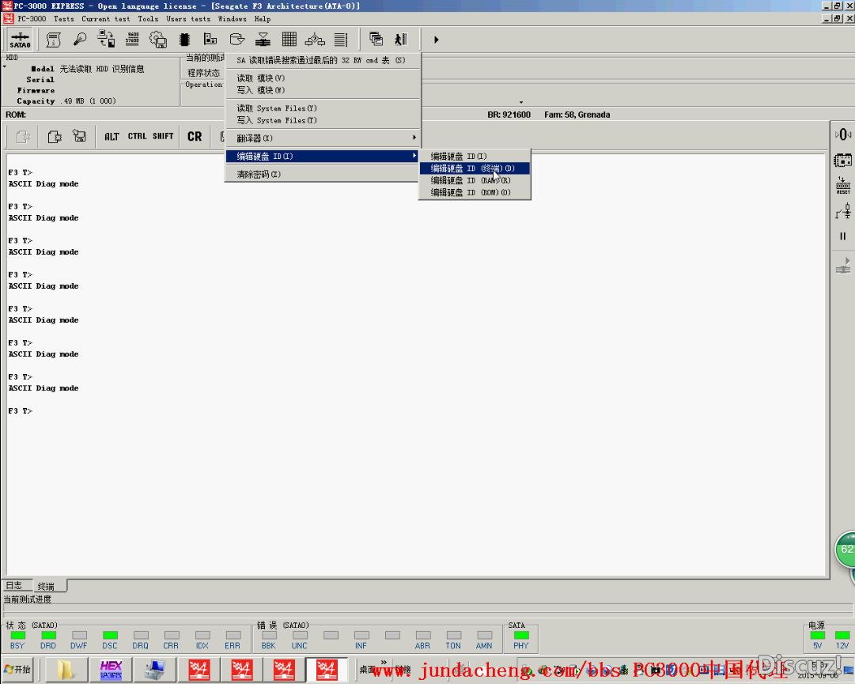The image size is (855, 684).
Task: Open the Windows 开始 start button
Action: (19, 670)
